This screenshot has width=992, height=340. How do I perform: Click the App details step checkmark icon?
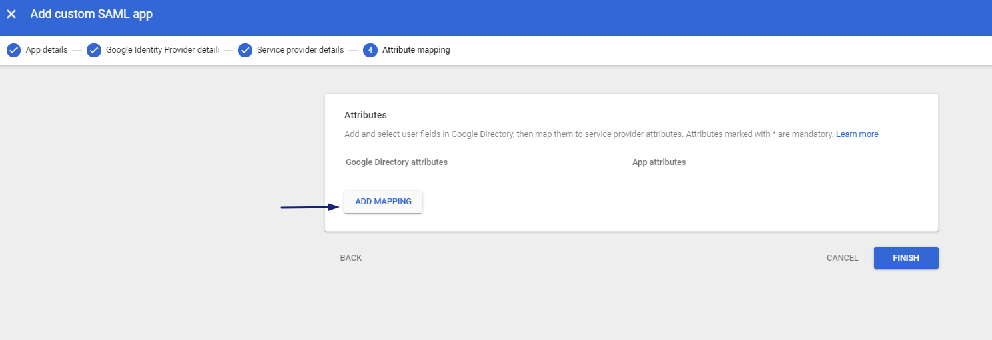click(13, 50)
